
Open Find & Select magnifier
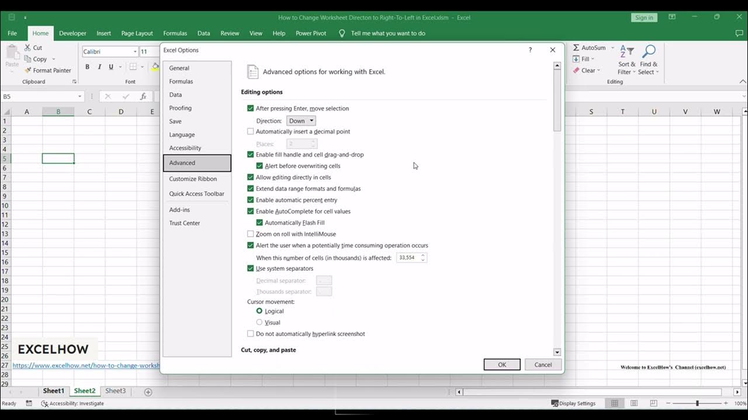[x=649, y=60]
